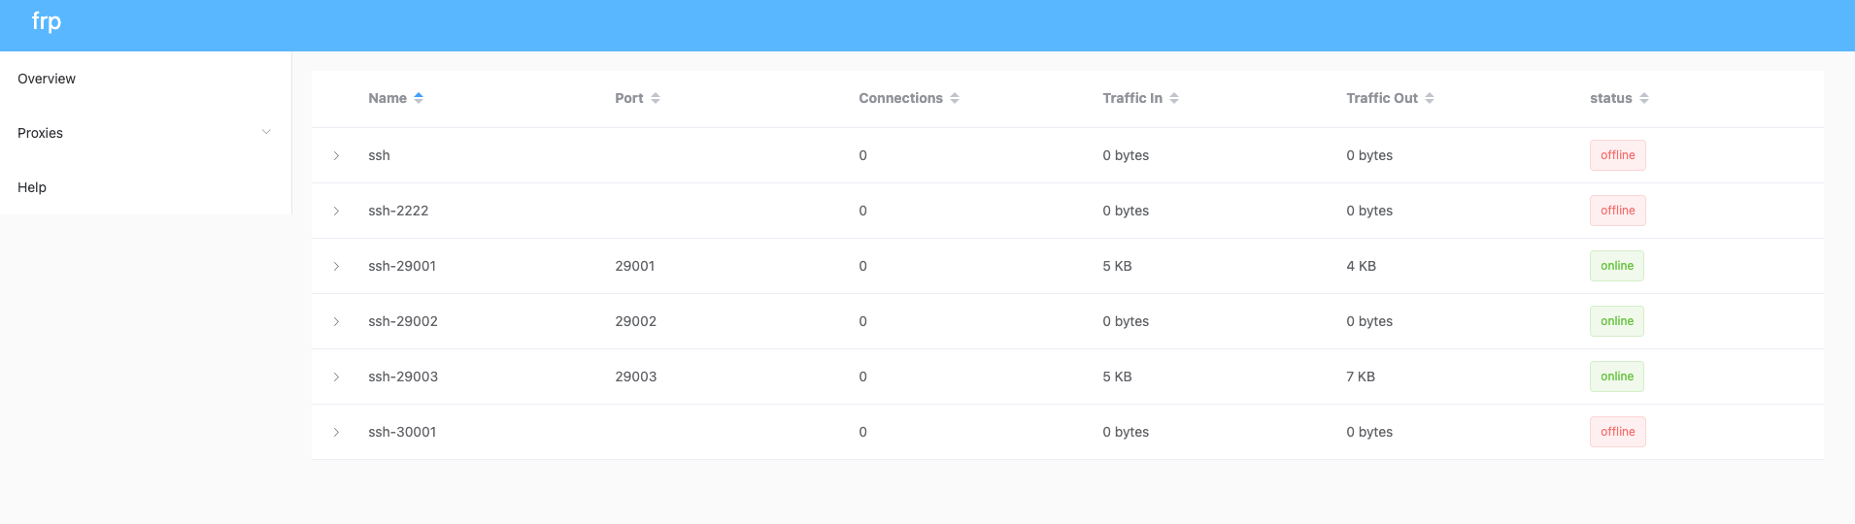Expand the ssh-29003 row chevron
This screenshot has width=1855, height=524.
336,377
